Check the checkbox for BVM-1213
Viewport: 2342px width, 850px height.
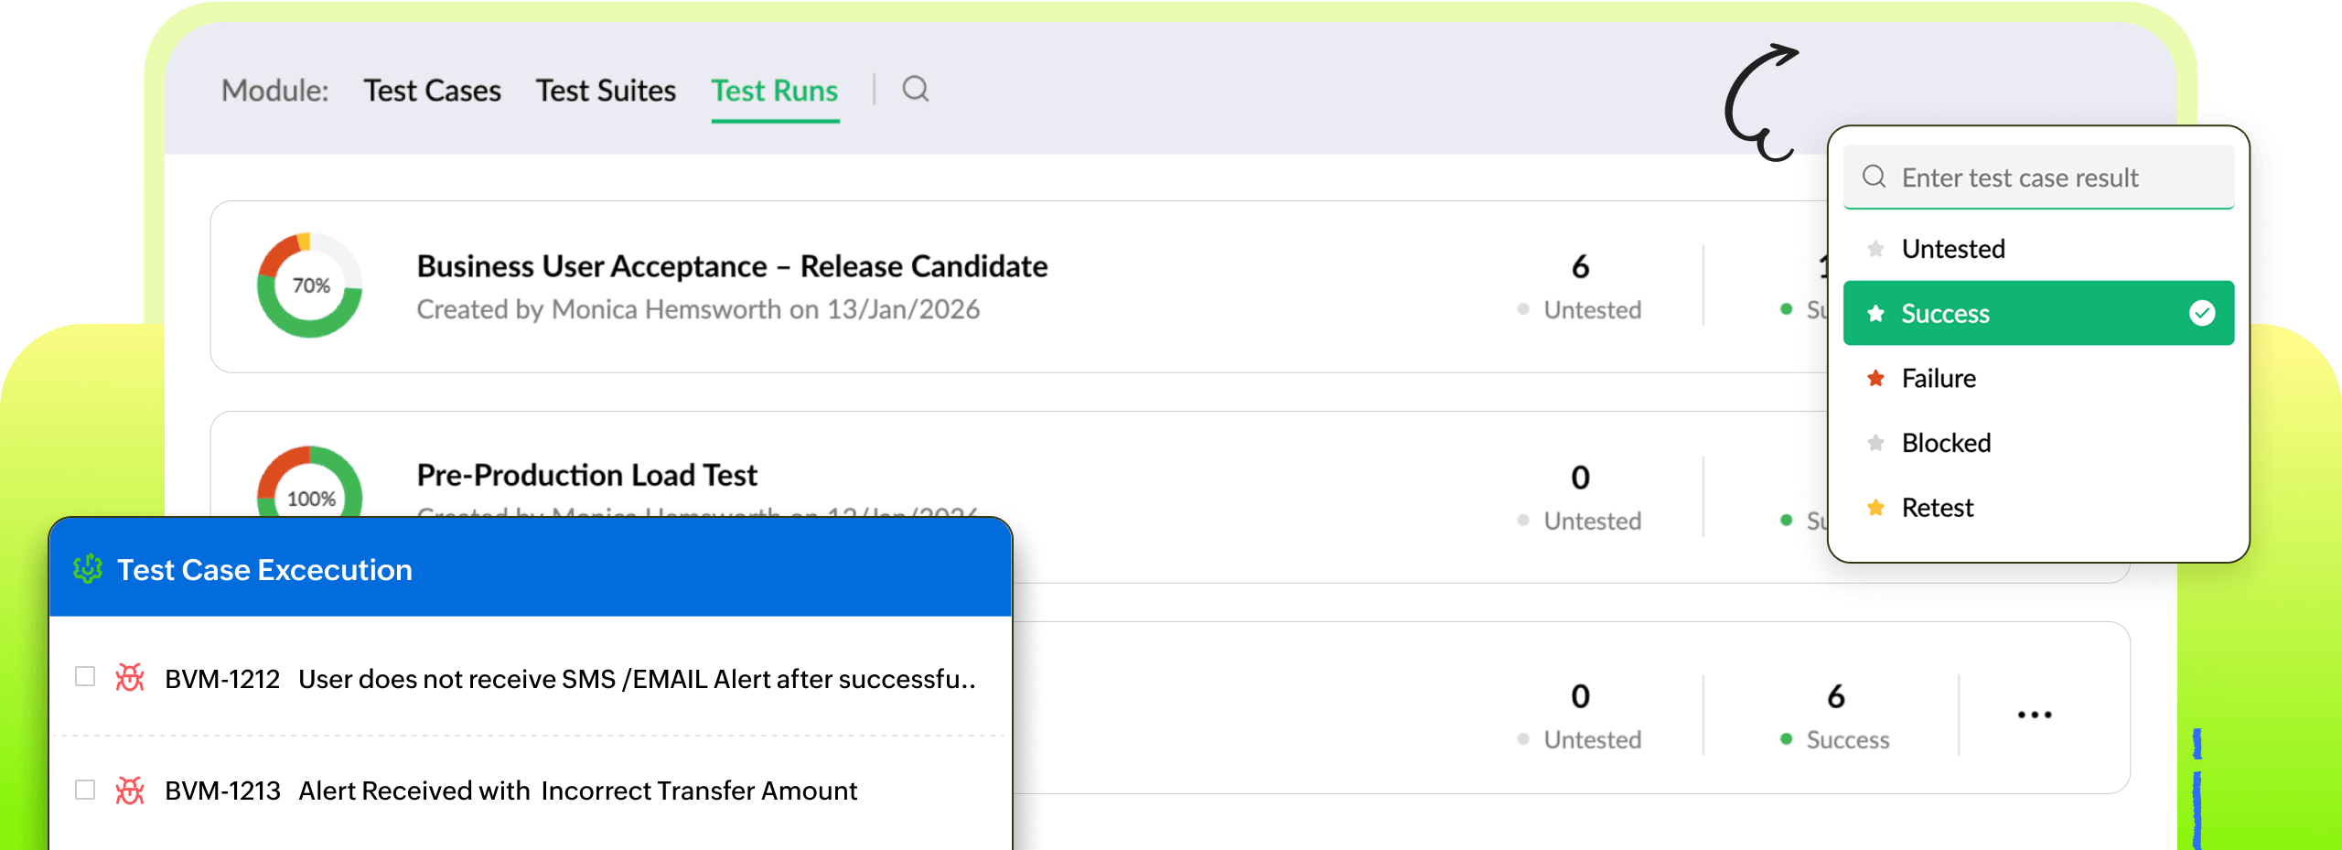pos(85,789)
